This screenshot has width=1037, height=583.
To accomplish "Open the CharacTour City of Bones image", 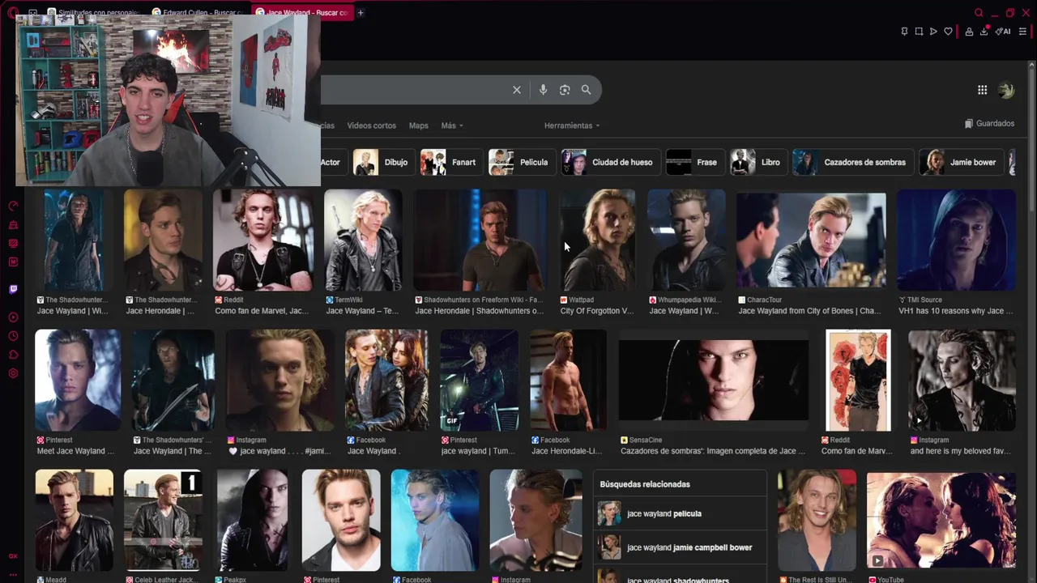I will (811, 240).
